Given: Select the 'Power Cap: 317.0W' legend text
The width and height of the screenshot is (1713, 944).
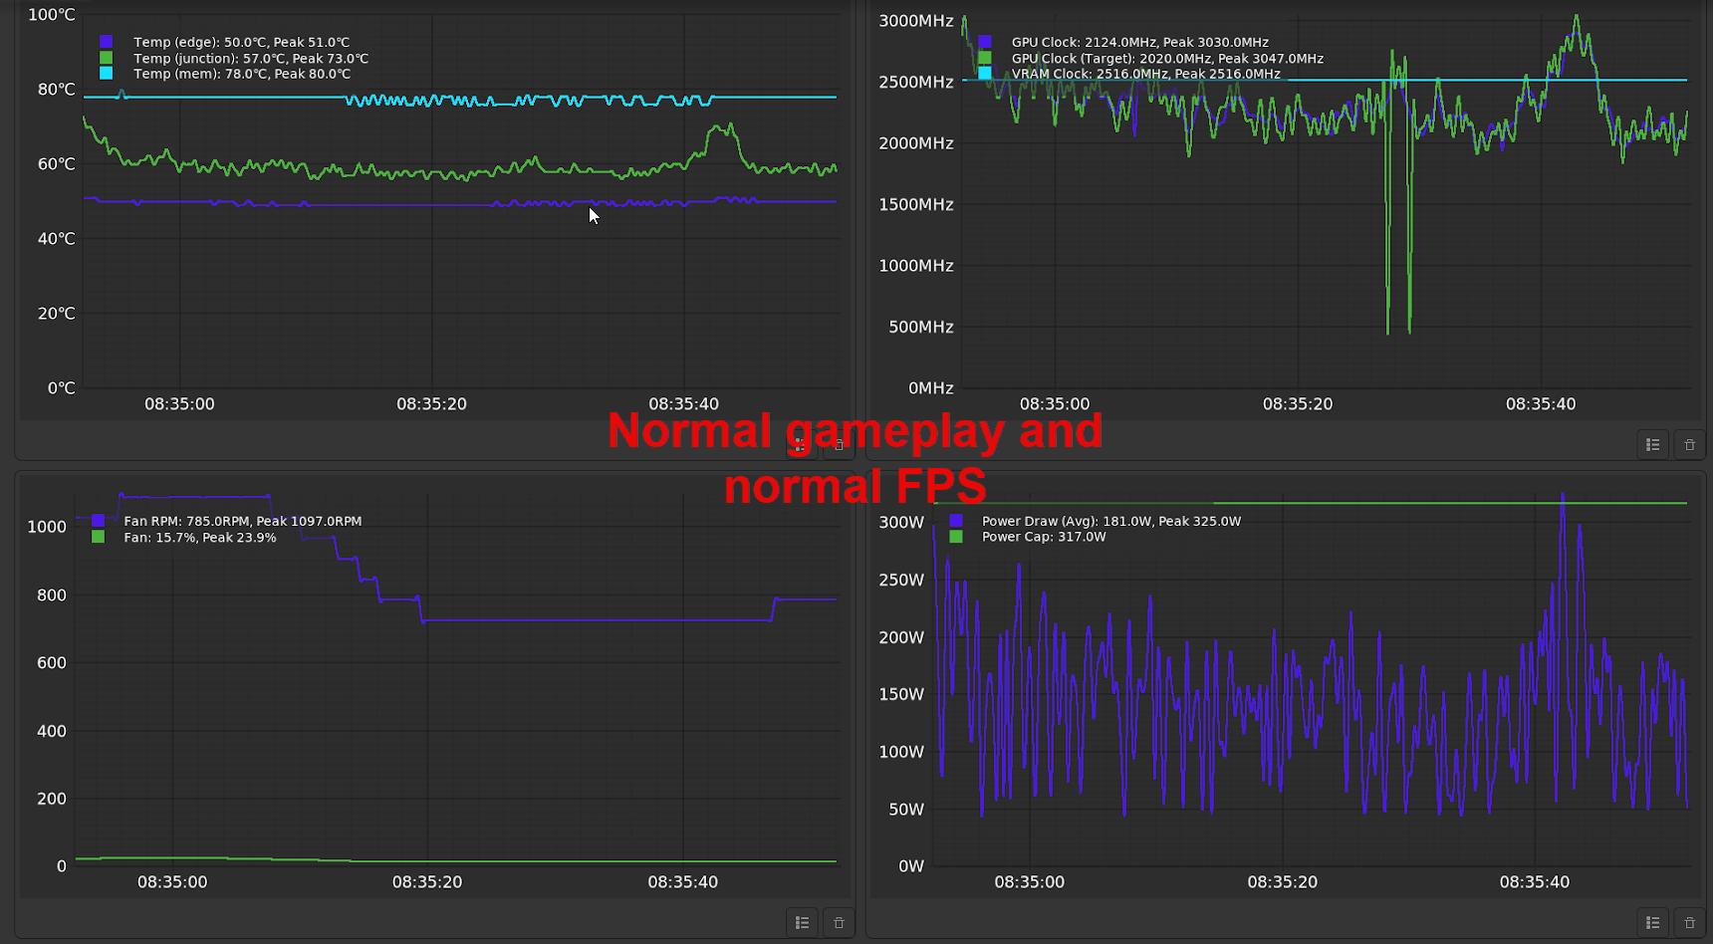Looking at the screenshot, I should [1044, 537].
